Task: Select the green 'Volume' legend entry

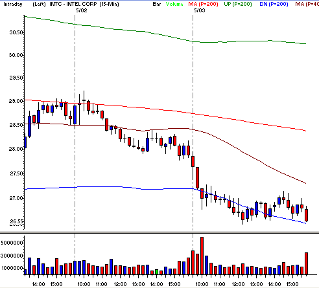Action: point(174,4)
